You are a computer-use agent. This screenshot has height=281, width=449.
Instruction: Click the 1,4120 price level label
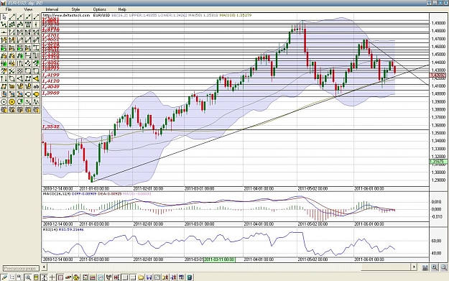(x=51, y=81)
